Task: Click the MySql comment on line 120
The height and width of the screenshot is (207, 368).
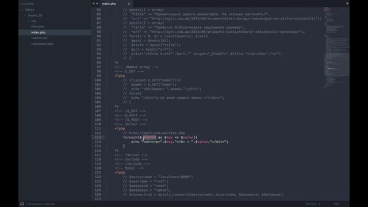Action: [x=129, y=168]
